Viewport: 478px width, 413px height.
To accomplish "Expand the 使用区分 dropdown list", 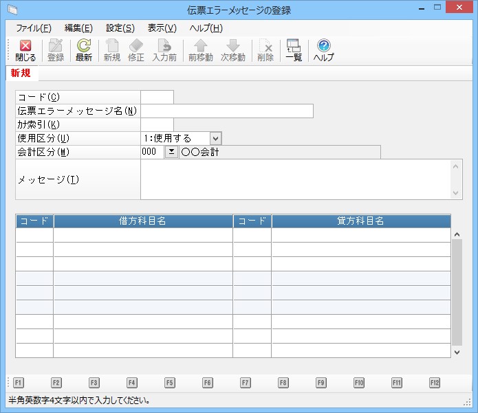I will [x=216, y=139].
